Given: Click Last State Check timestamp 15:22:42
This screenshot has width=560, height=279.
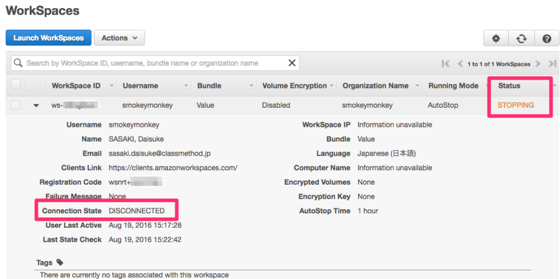Looking at the screenshot, I should [145, 240].
